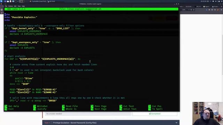Screen dimensions: 223x125
Task: Open the Help menu in terminal
Action: pos(23,6)
